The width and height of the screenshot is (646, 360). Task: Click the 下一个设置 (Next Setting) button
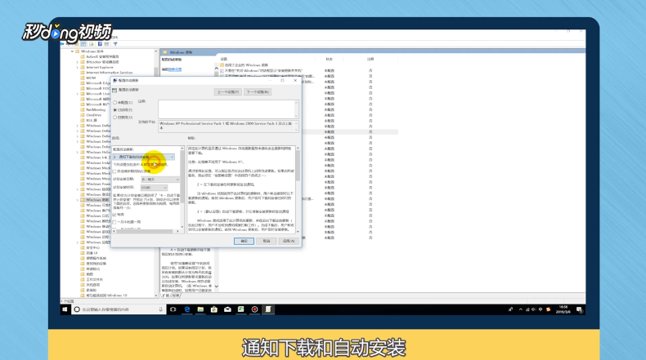[x=258, y=91]
